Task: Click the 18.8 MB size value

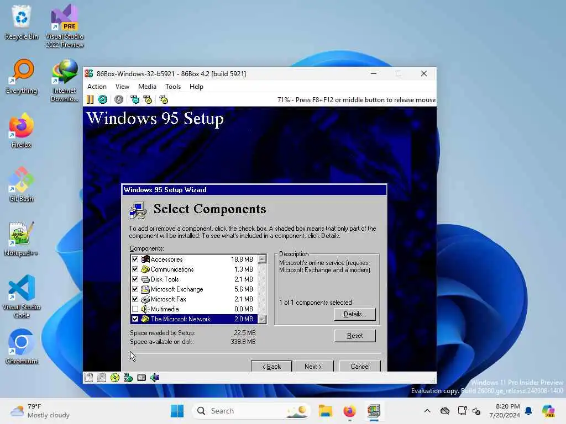Action: click(242, 259)
